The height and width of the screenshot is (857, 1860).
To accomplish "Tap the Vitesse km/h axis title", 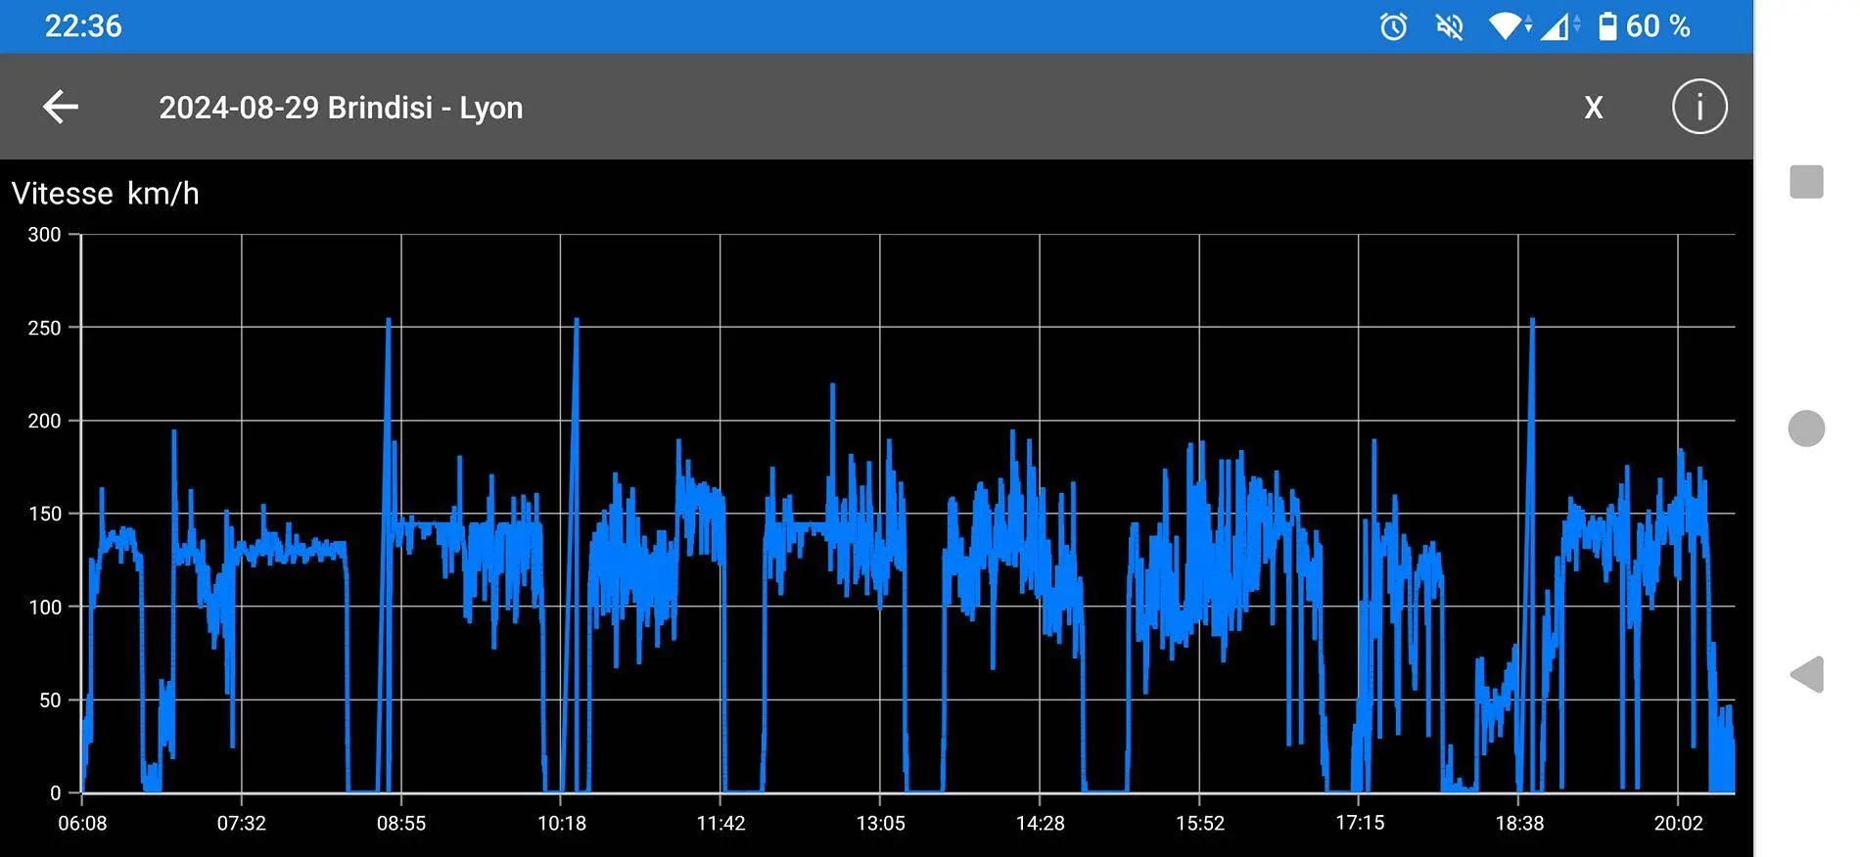I will point(106,194).
